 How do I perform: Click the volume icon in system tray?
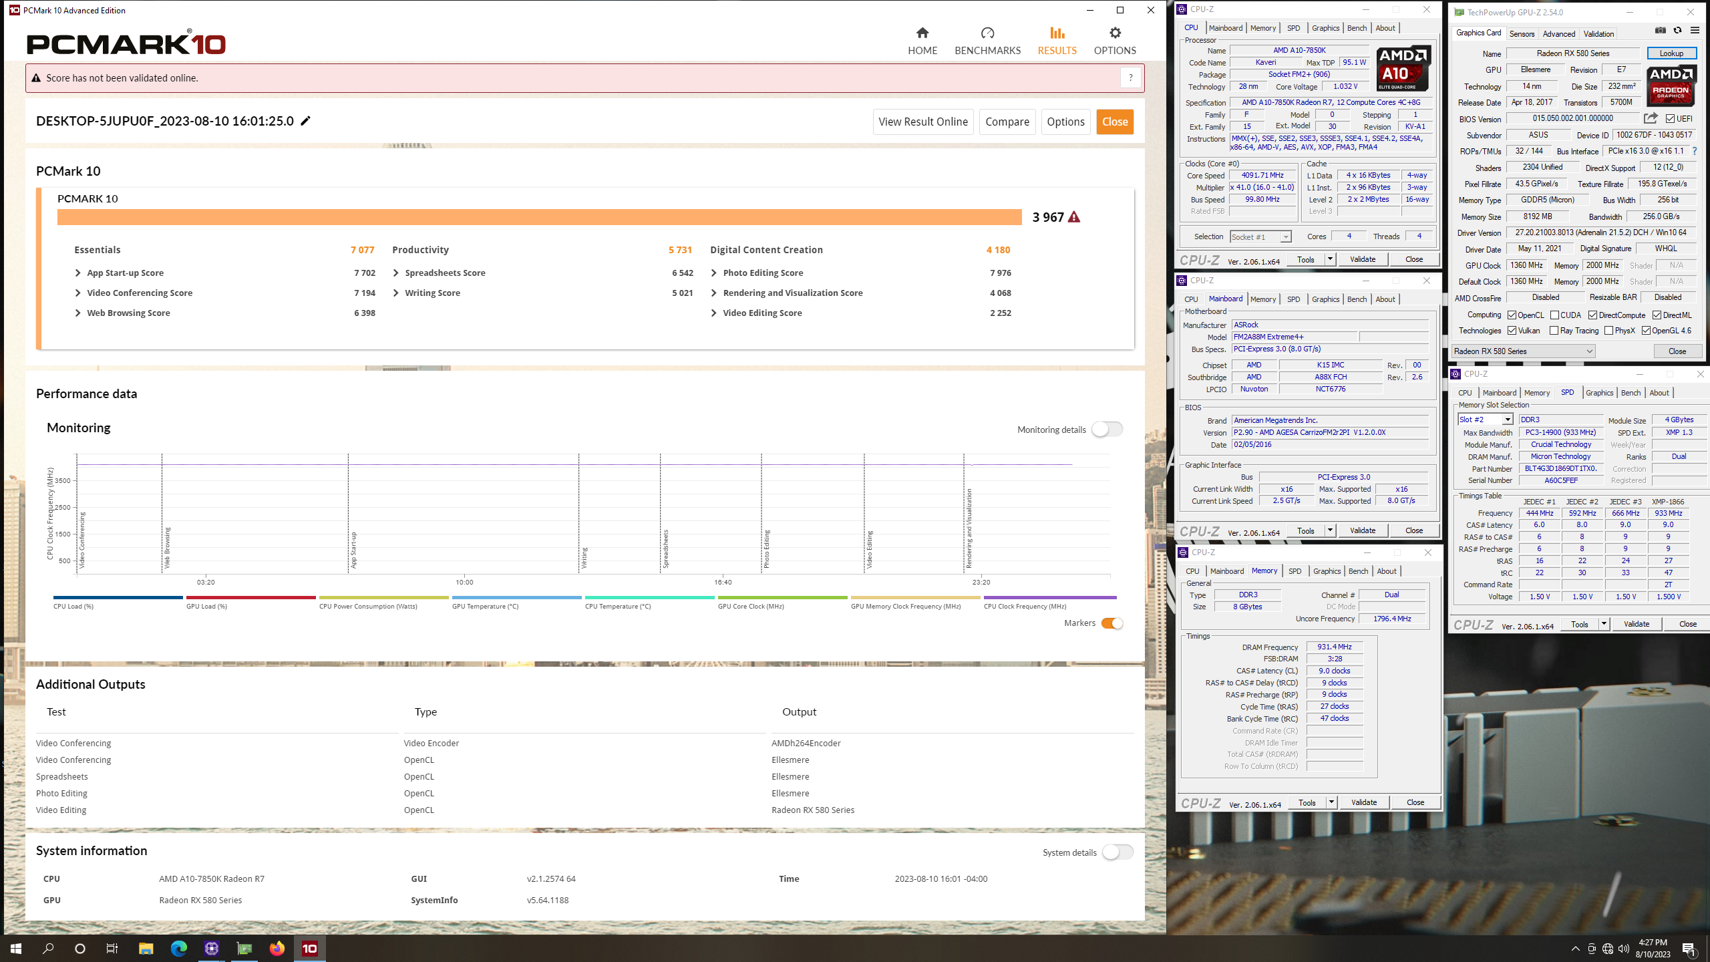click(x=1624, y=949)
